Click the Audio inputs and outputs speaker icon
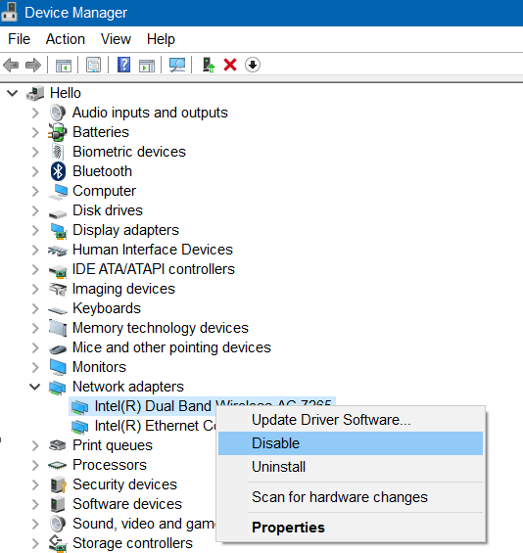The image size is (523, 553). coord(58,113)
